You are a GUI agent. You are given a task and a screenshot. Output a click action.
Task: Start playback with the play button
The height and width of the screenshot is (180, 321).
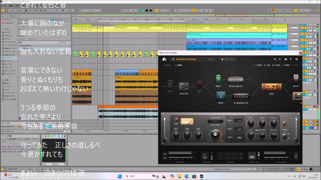point(143,10)
